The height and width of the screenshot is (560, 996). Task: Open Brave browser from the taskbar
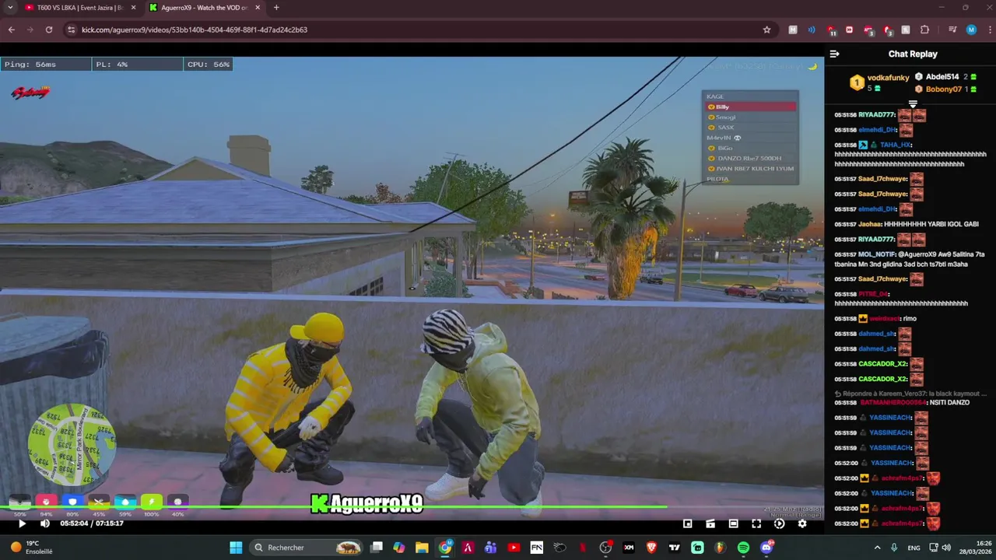tap(651, 548)
